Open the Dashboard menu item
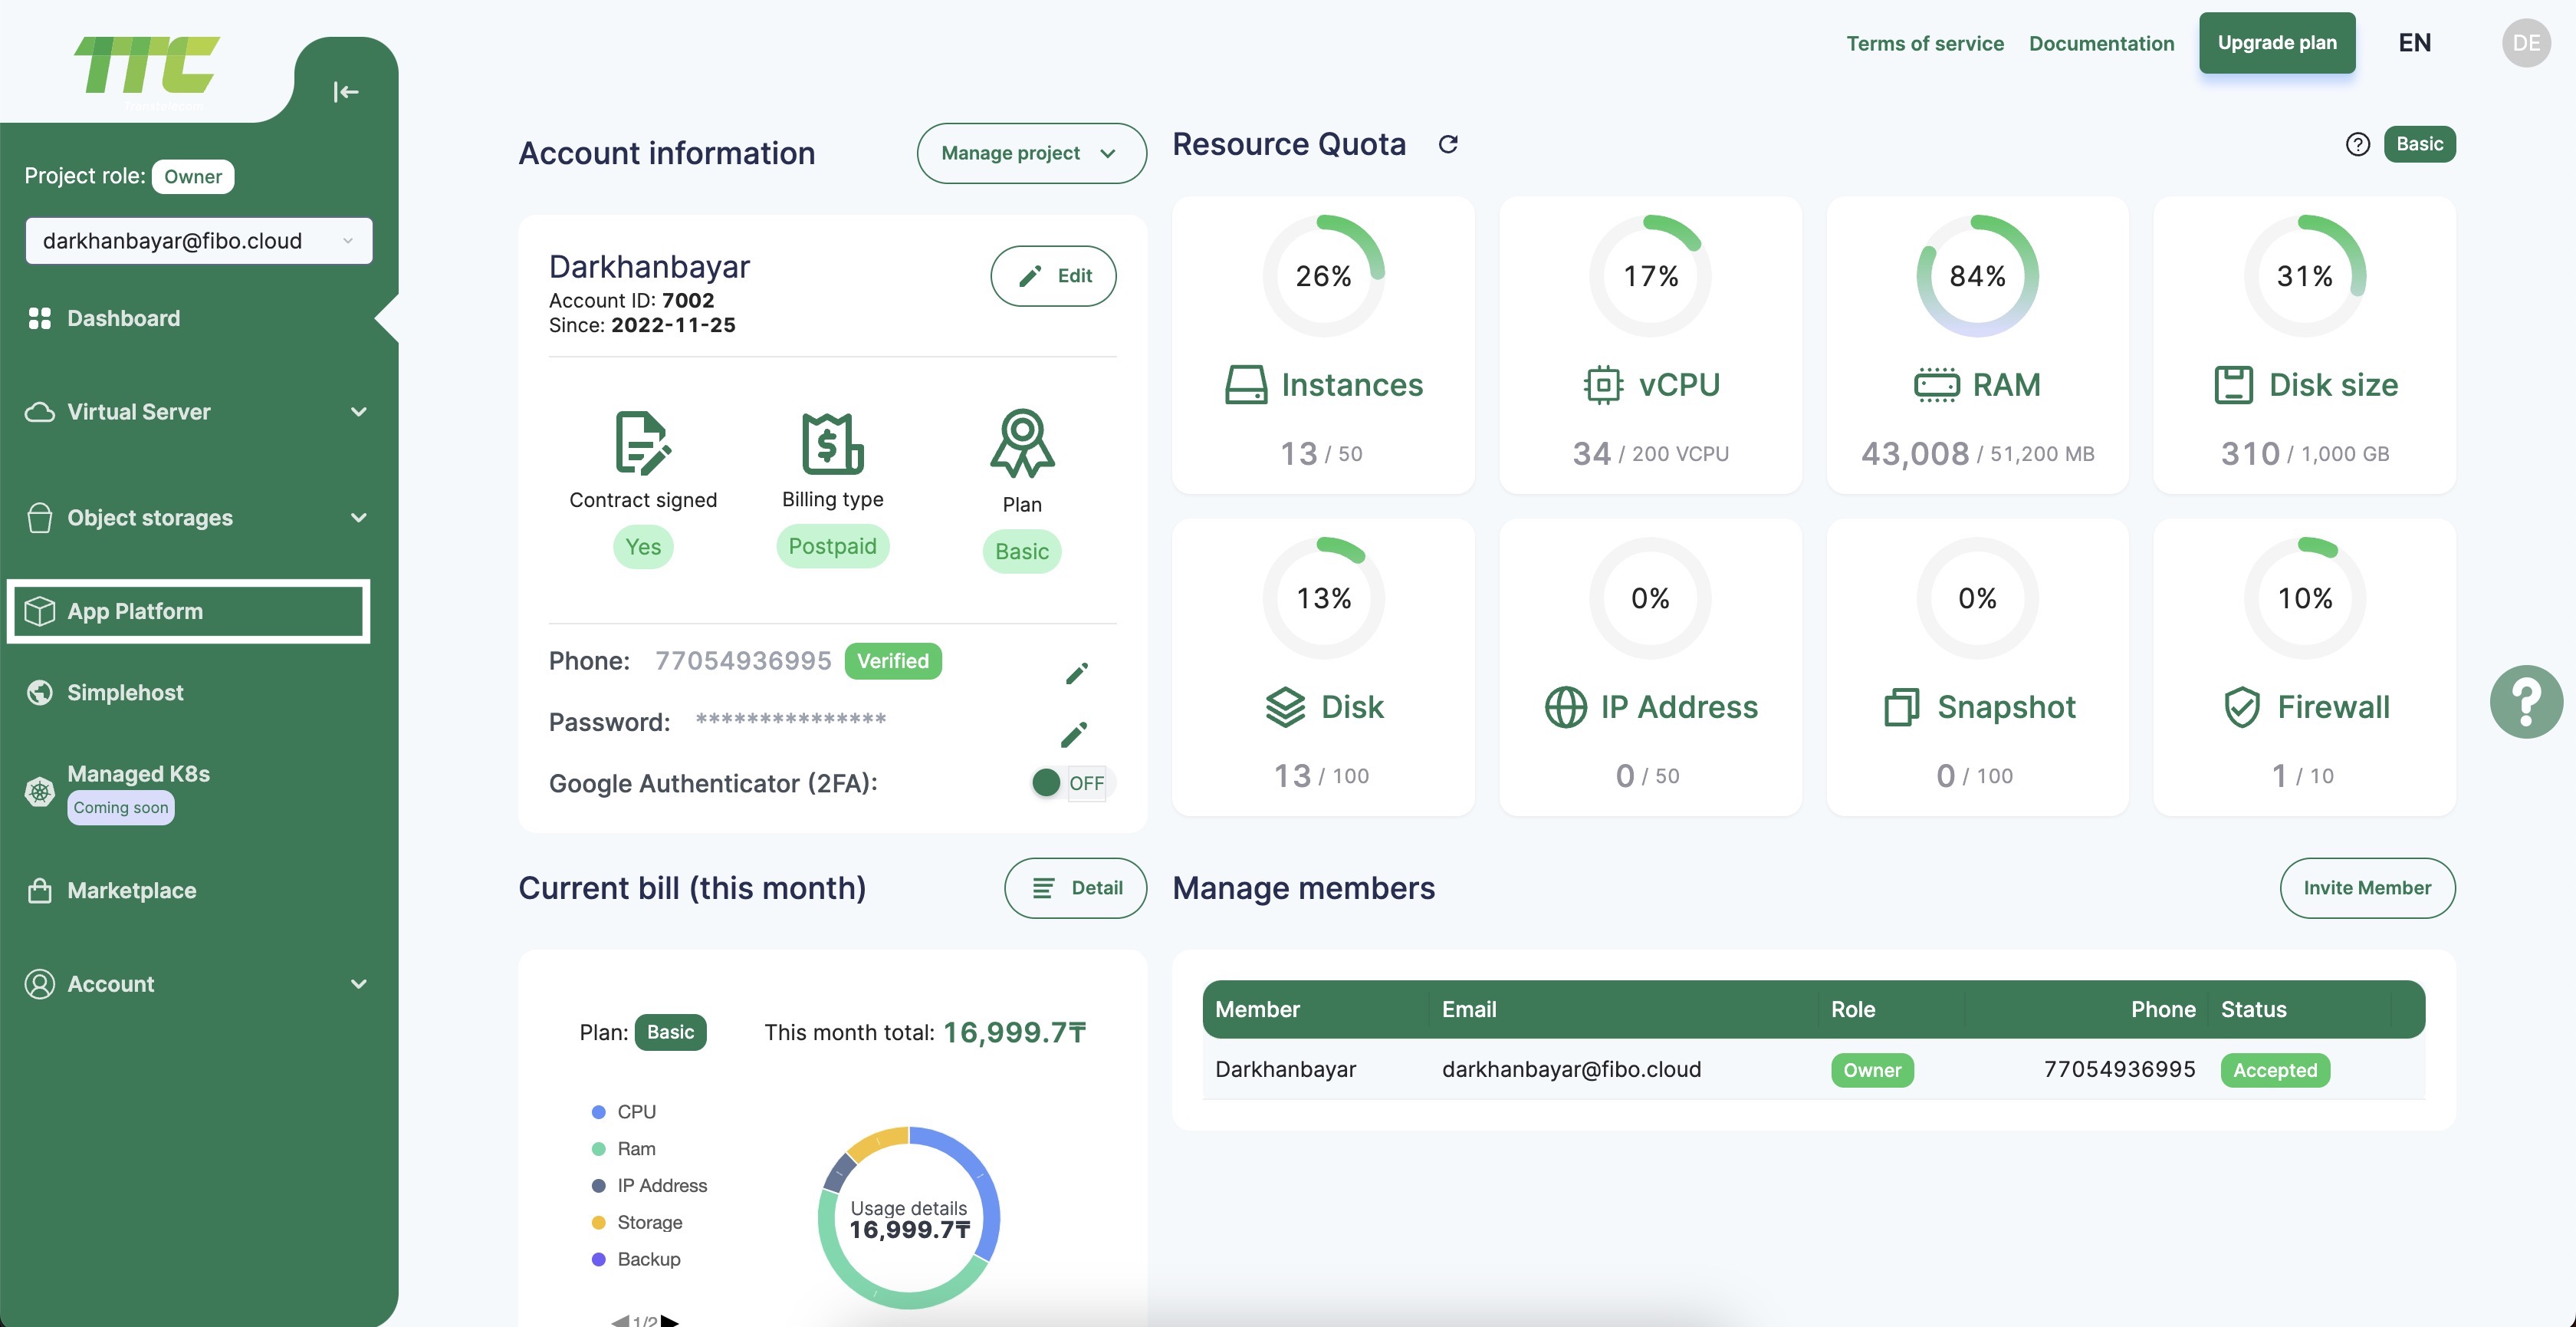This screenshot has width=2576, height=1327. click(x=123, y=318)
